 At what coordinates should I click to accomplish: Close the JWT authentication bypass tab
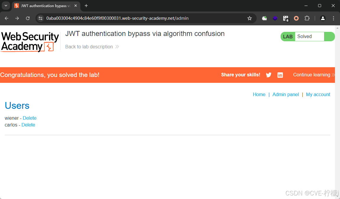[75, 6]
